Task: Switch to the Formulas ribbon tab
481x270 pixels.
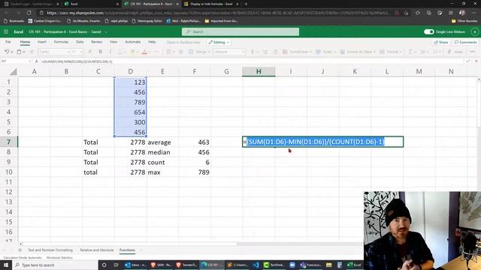Action: point(61,42)
